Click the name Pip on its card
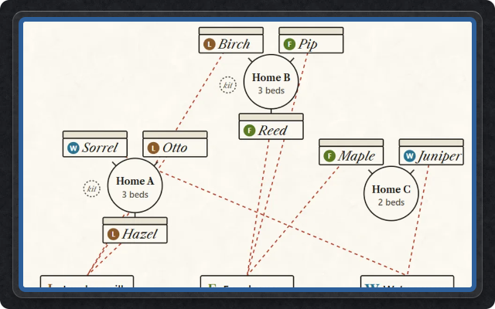This screenshot has width=495, height=309. click(308, 44)
